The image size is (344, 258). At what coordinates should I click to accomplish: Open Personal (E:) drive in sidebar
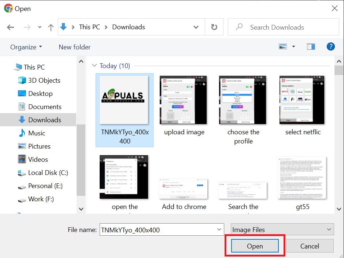pos(45,186)
